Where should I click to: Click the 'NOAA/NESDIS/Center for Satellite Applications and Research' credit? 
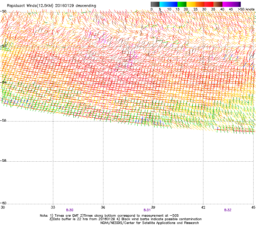pyautogui.click(x=149, y=223)
